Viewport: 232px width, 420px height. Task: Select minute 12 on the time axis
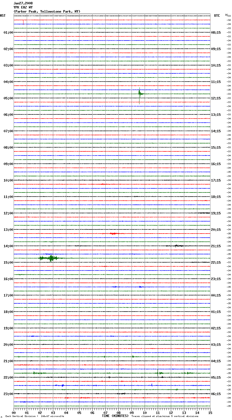click(x=171, y=413)
